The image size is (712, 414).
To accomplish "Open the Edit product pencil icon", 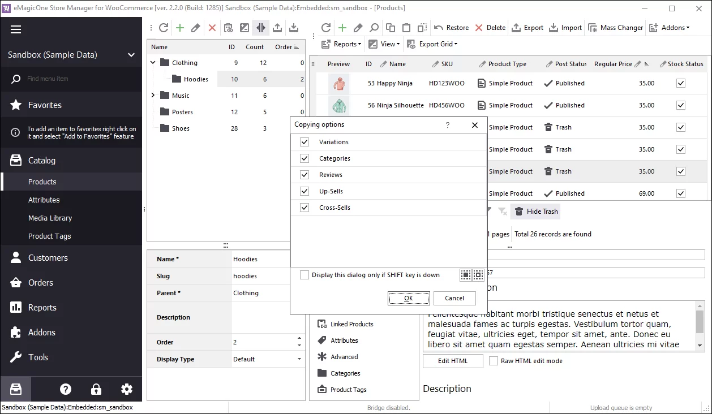I will point(196,27).
